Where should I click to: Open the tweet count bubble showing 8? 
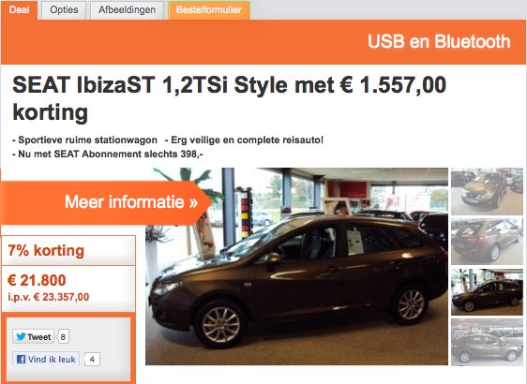[x=63, y=336]
